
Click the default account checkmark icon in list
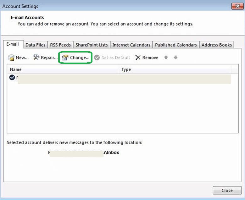pyautogui.click(x=12, y=77)
